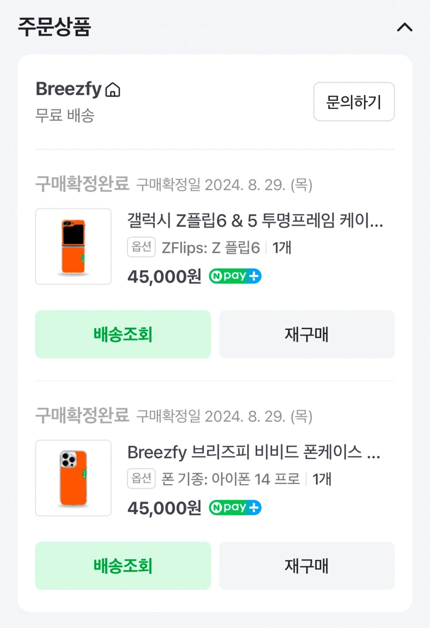Track delivery for the Z Flip6 case

[x=123, y=334]
